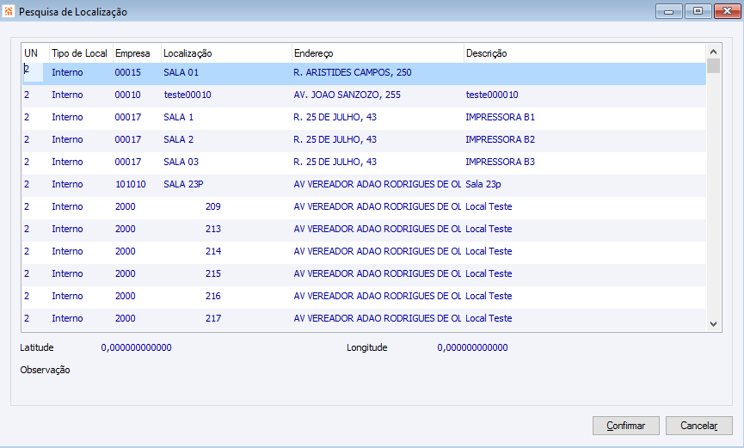Screen dimensions: 744x448
Task: Click the editable UN cell in first row
Action: pos(34,71)
